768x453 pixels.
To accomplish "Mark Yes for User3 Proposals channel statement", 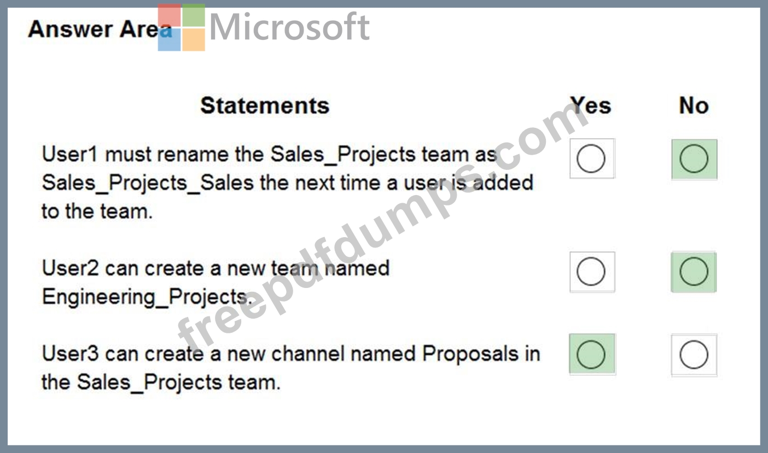I will (591, 354).
